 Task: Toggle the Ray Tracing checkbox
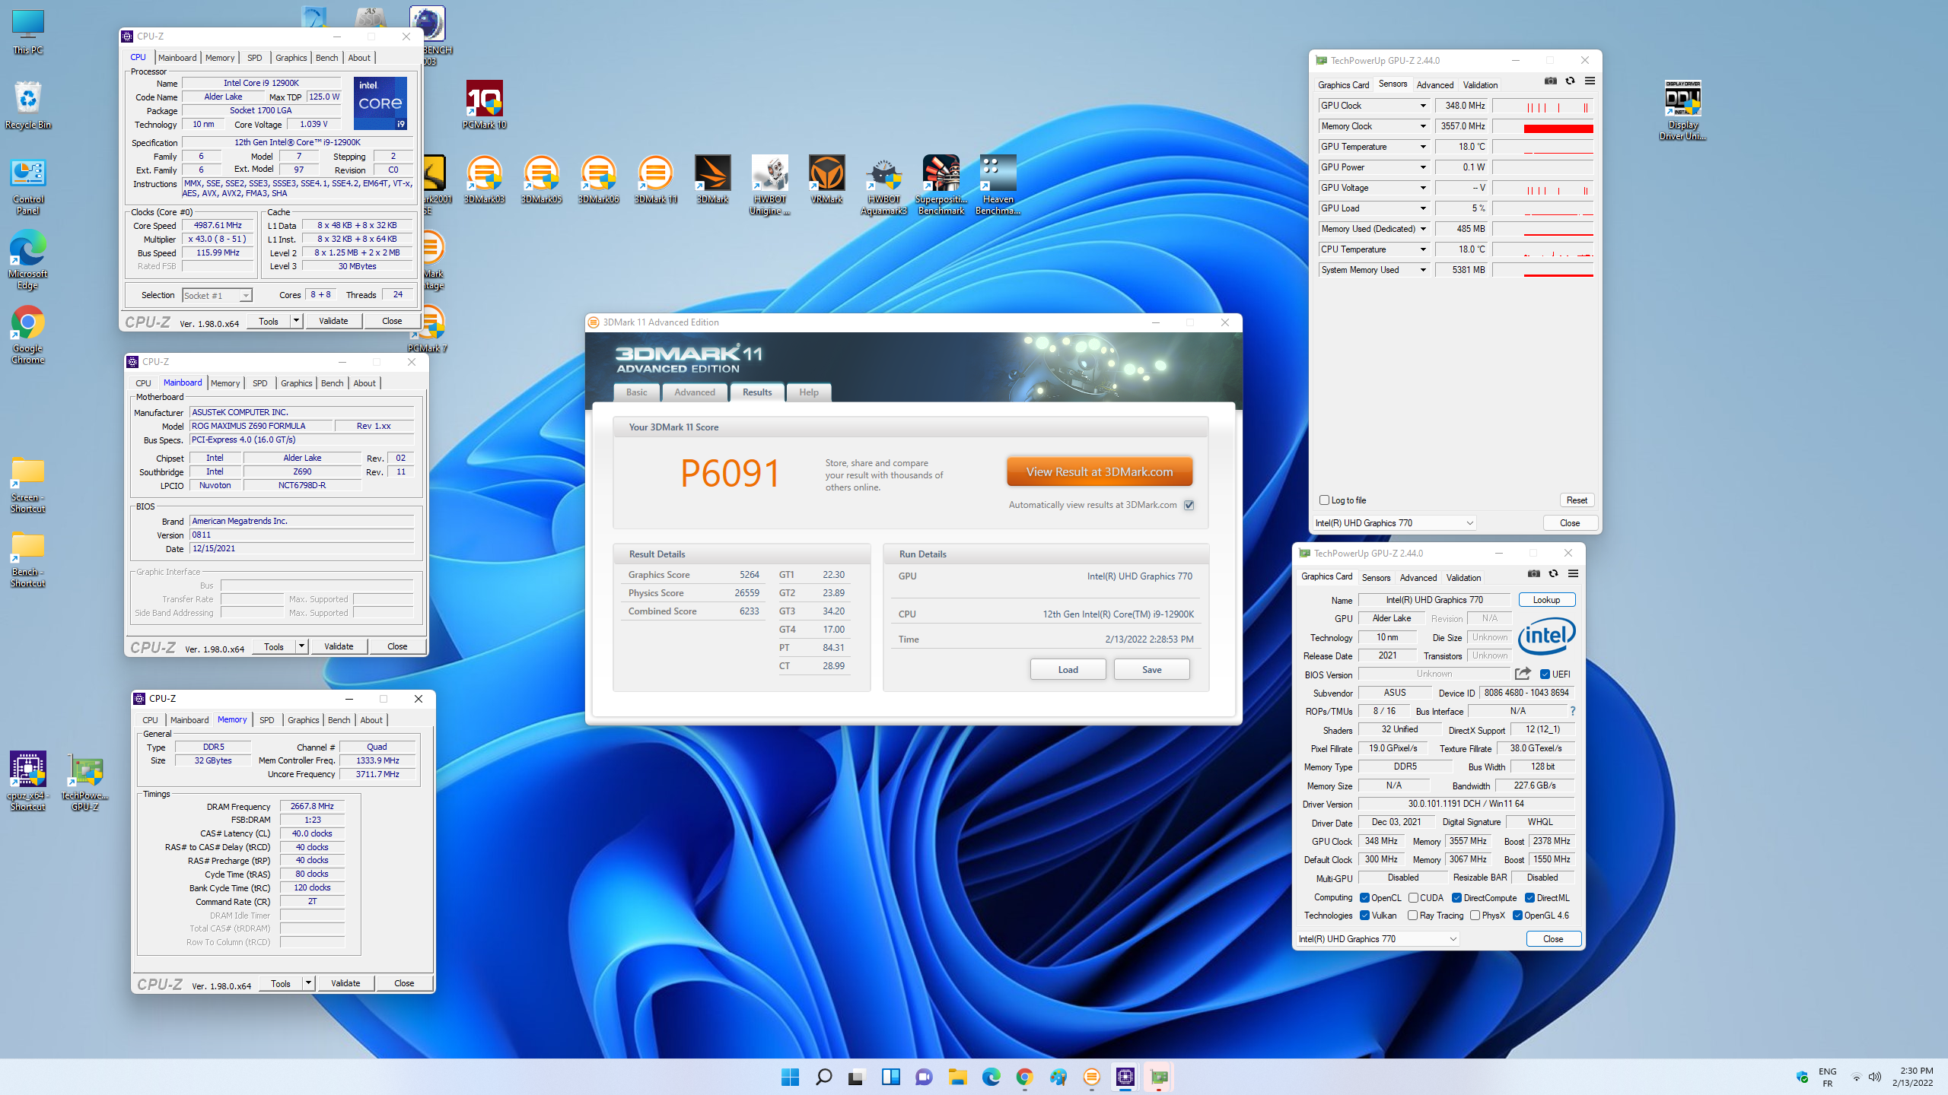click(x=1412, y=916)
